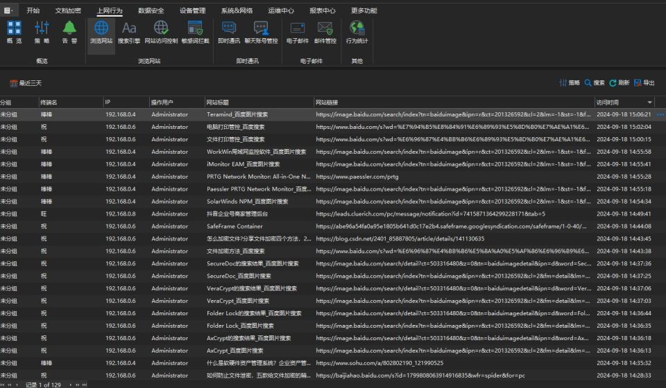Switch to the 数据安全 tab
The height and width of the screenshot is (388, 666).
tap(151, 10)
